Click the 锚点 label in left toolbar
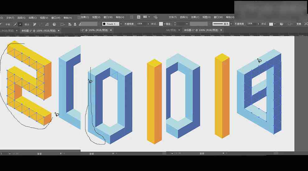The height and width of the screenshot is (171, 308). [27, 24]
